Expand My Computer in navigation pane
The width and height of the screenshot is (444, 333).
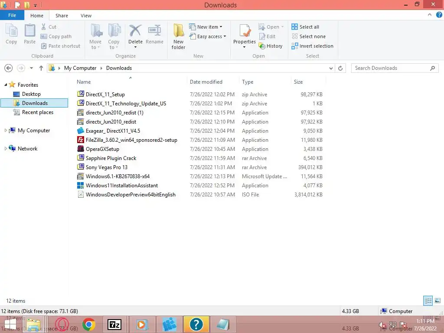pyautogui.click(x=5, y=130)
